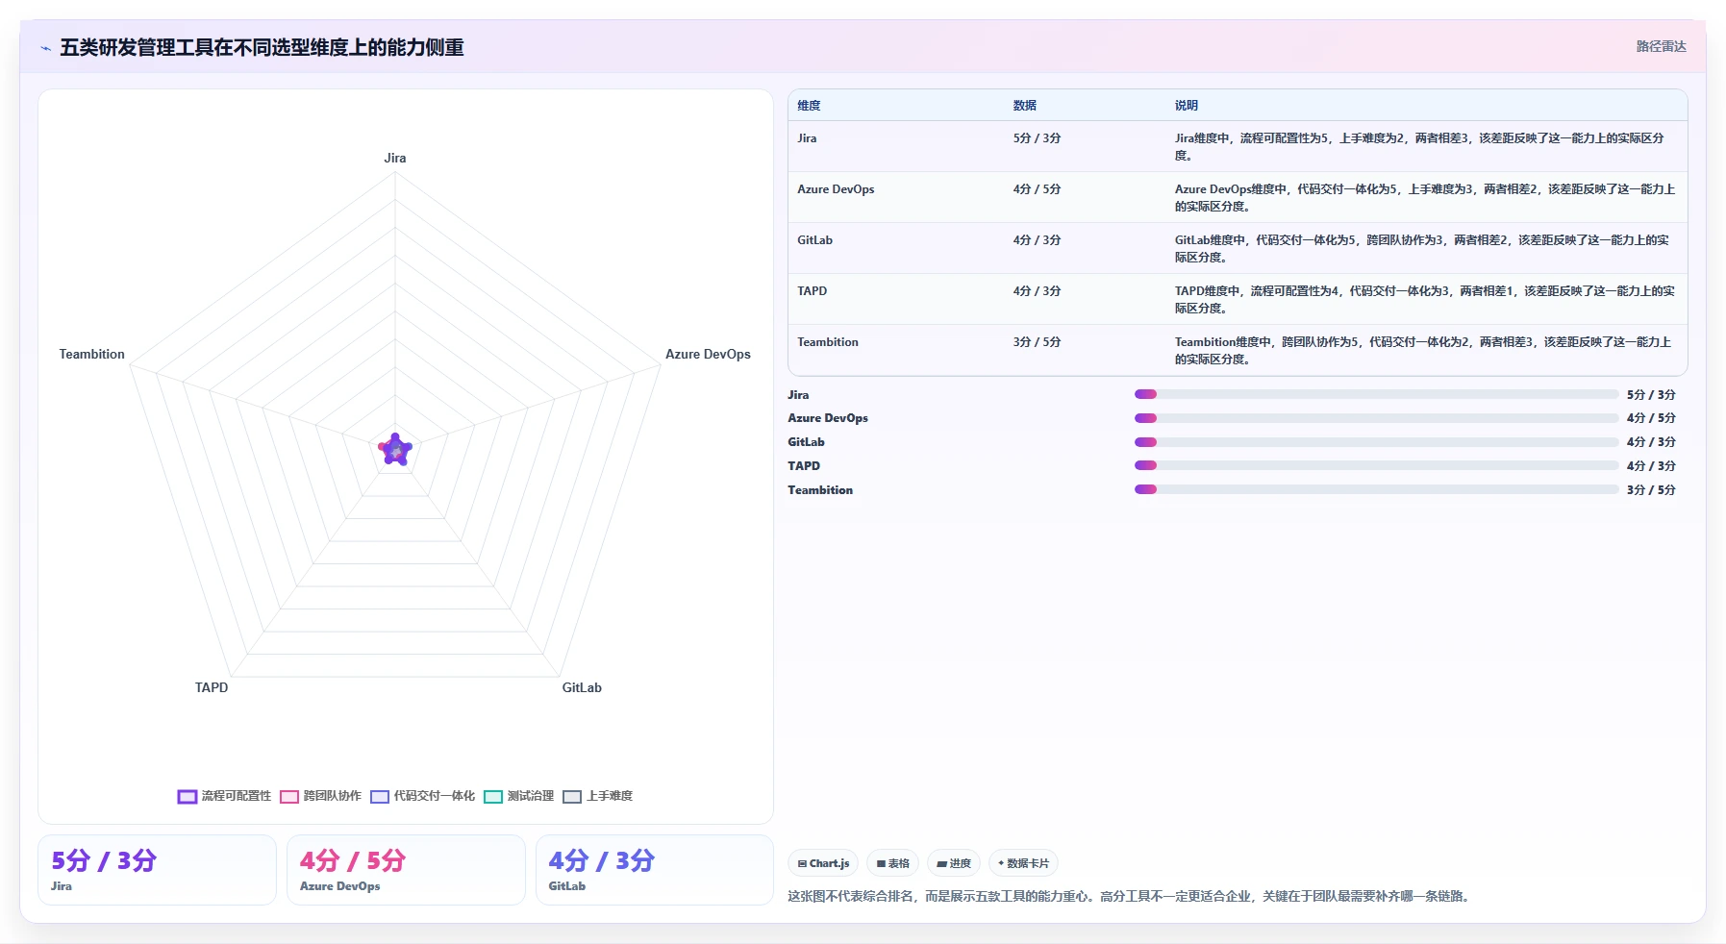Click the 数据卡片 tag chip
Screen dimensions: 1726x944
[x=1023, y=863]
